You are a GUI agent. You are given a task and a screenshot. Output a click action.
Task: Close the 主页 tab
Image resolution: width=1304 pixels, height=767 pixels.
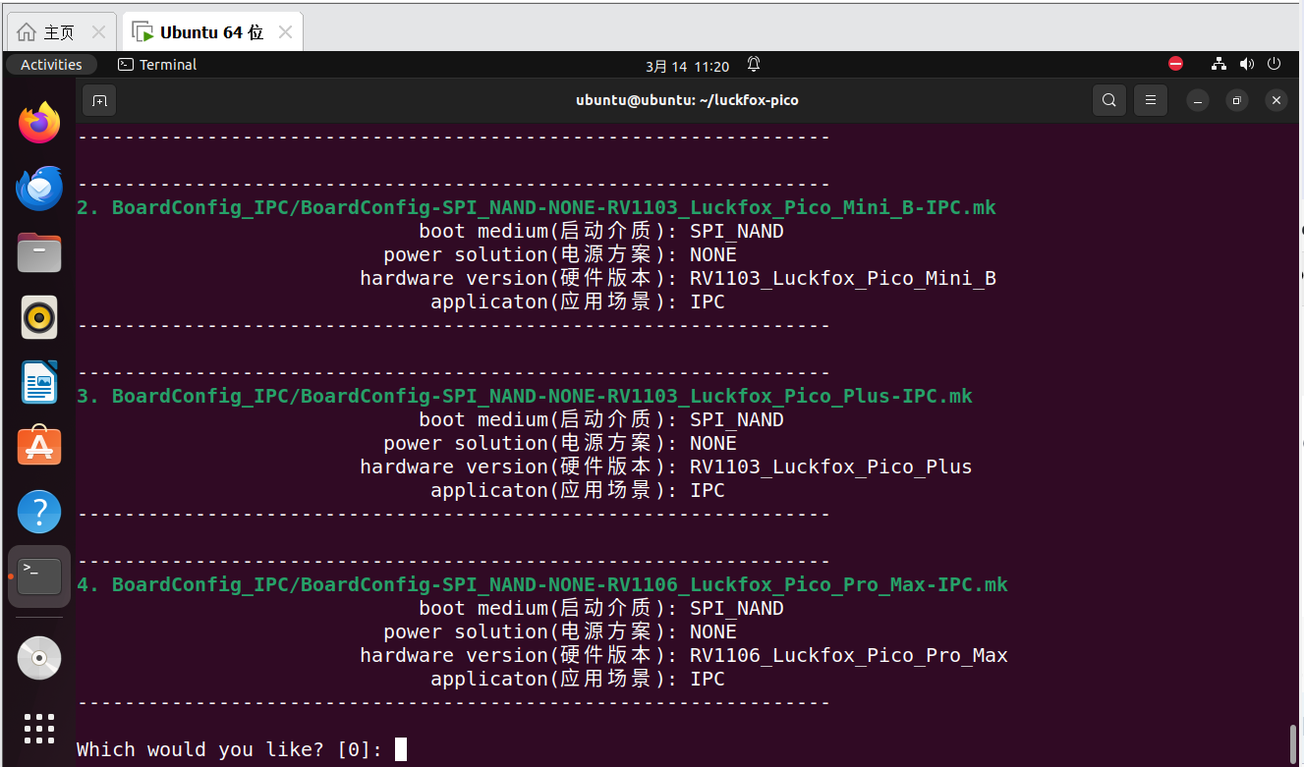(98, 32)
